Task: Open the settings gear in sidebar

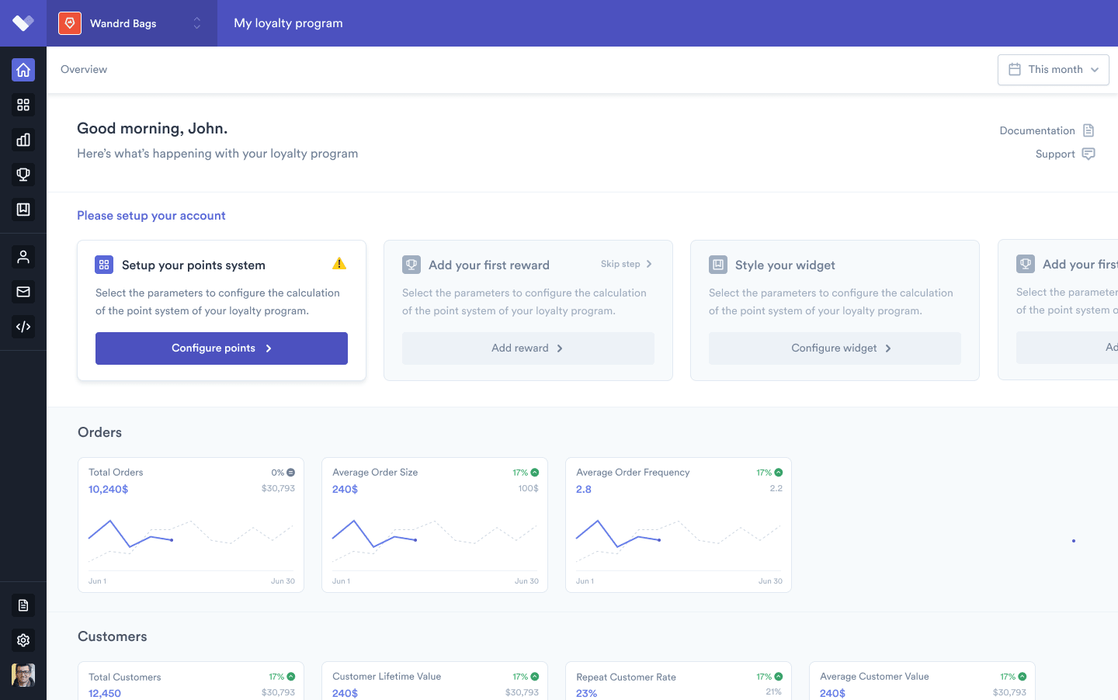Action: (23, 640)
